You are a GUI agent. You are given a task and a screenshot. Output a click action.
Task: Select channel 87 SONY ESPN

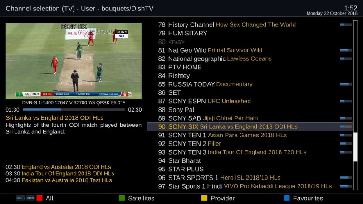pyautogui.click(x=250, y=101)
